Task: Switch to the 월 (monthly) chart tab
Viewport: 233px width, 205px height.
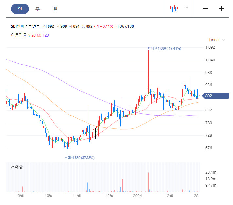Action: coord(55,9)
